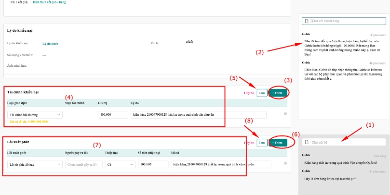Click the Lý do text field in finance row
Image resolution: width=390 pixels, height=195 pixels.
coord(198,115)
